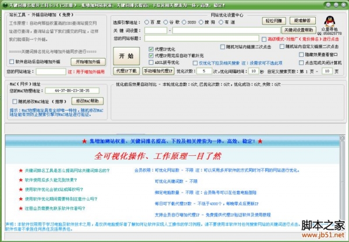Toggle 代理IP用完后自动下载补充 checkbox
349x242 pixels.
point(151,55)
